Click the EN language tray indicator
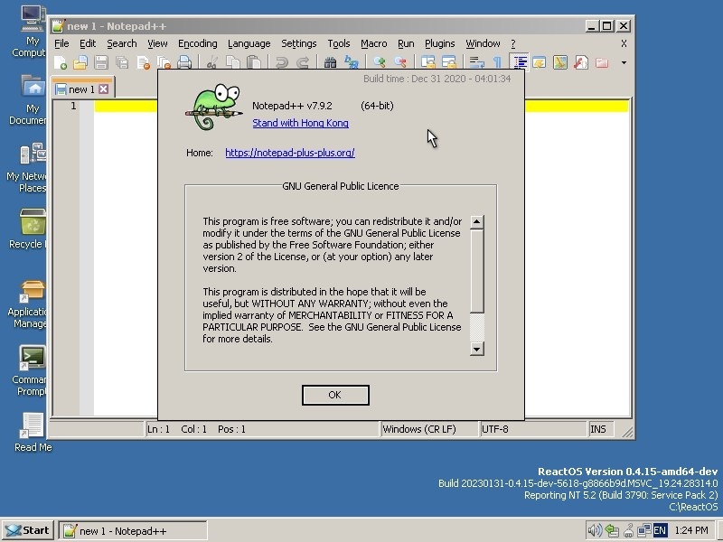Viewport: 723px width, 542px height. click(x=660, y=530)
